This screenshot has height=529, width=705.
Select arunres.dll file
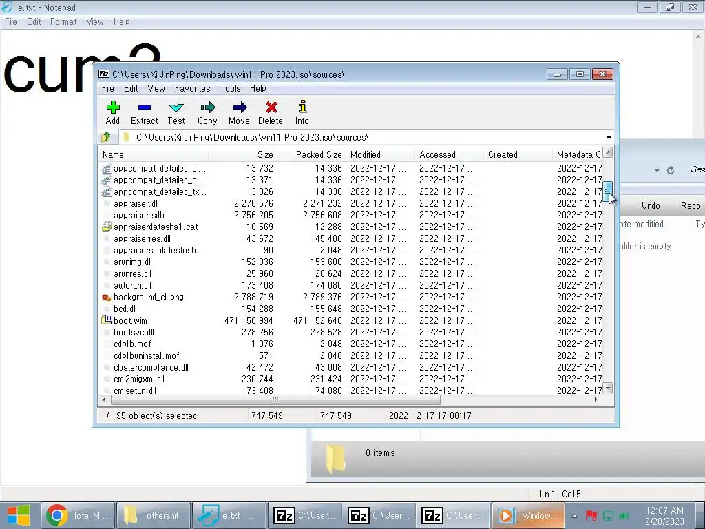pyautogui.click(x=132, y=273)
